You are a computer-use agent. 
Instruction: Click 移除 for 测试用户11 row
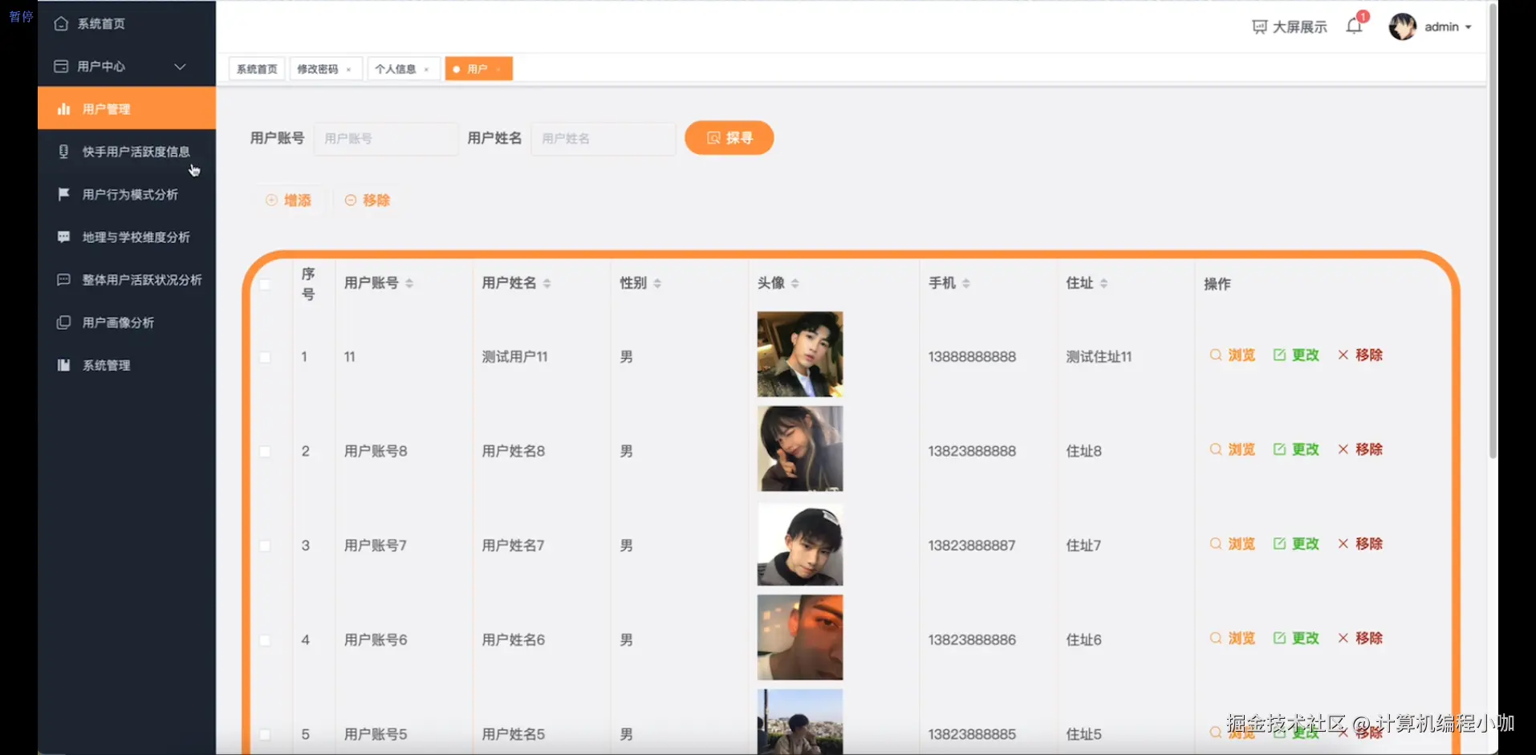click(x=1360, y=355)
